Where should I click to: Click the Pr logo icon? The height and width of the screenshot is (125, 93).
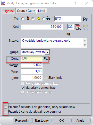click(x=86, y=20)
